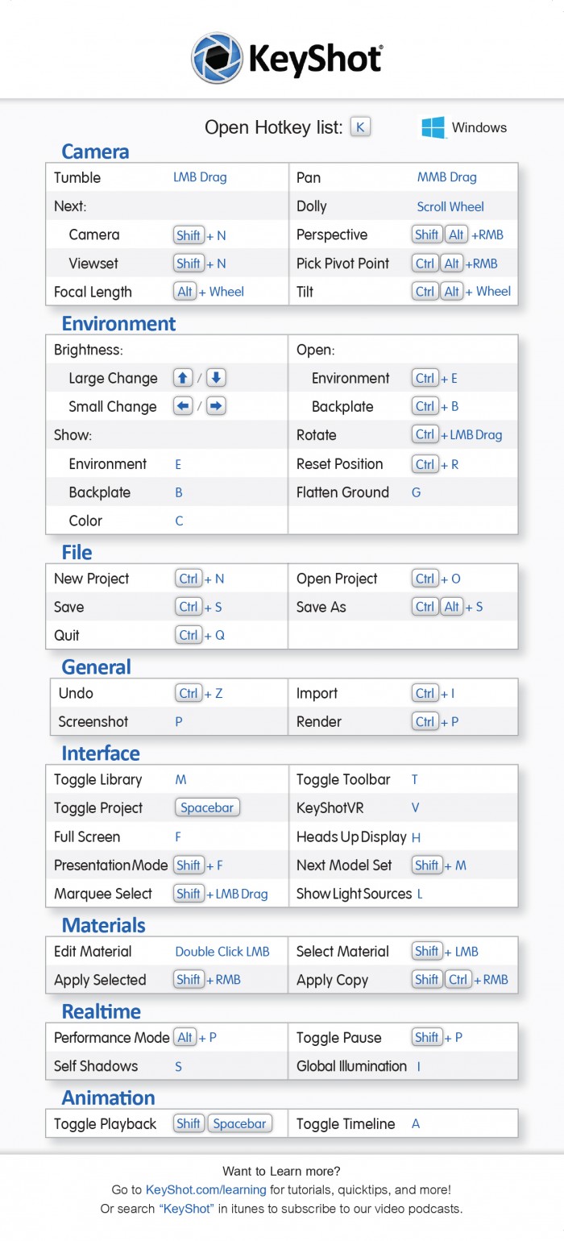564x1241 pixels.
Task: Click the Materials section heading
Action: pyautogui.click(x=103, y=925)
